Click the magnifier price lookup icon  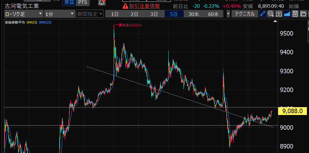[x=271, y=14]
